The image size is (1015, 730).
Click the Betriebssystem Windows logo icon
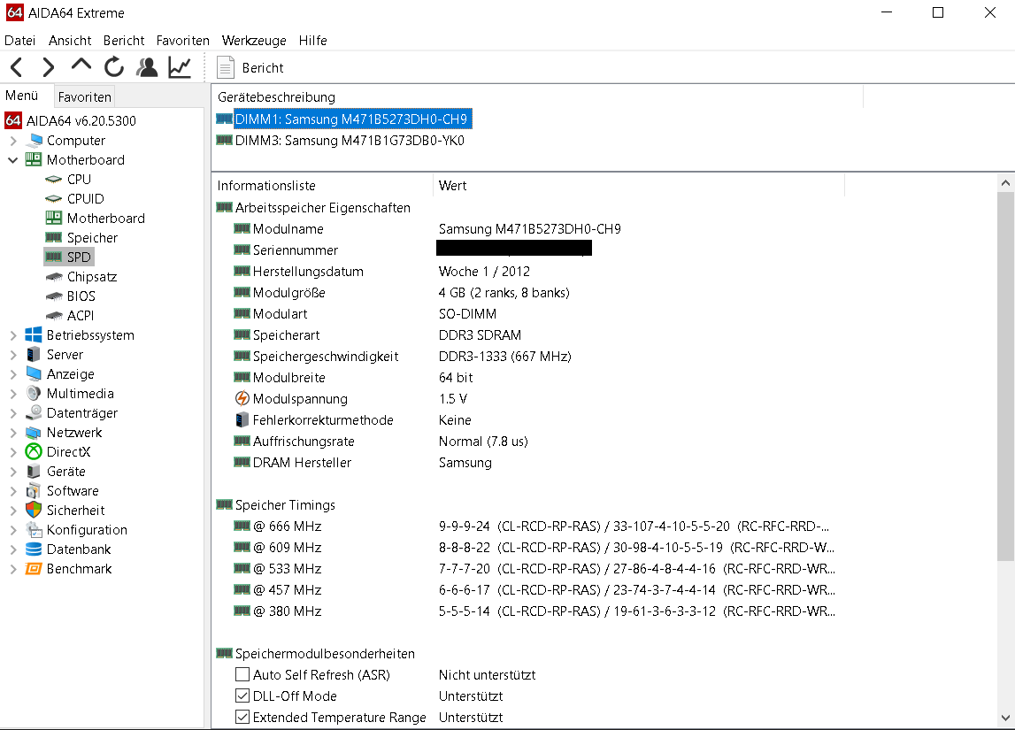coord(34,334)
